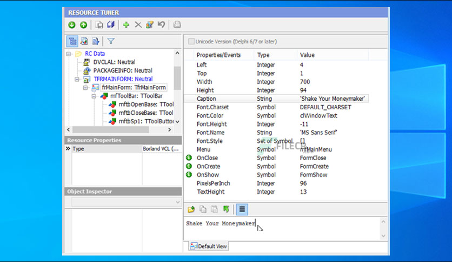Open the filter funnel icon
The image size is (452, 262).
coord(111,41)
